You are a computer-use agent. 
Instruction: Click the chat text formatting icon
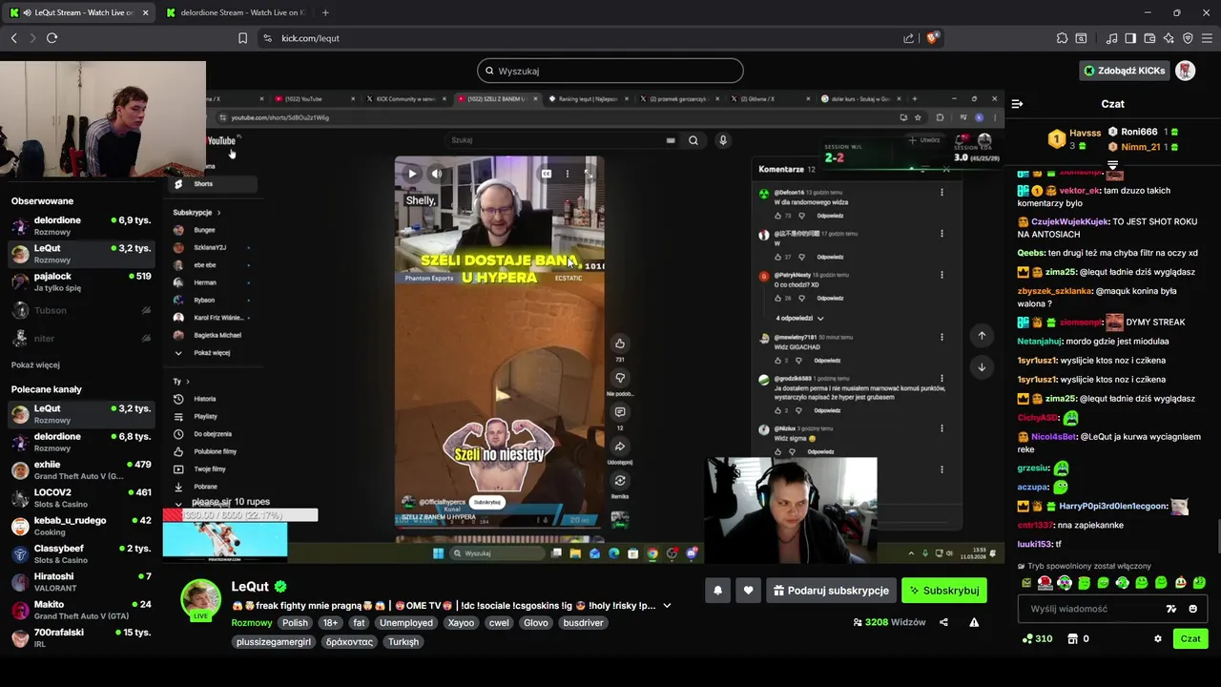pyautogui.click(x=1171, y=609)
